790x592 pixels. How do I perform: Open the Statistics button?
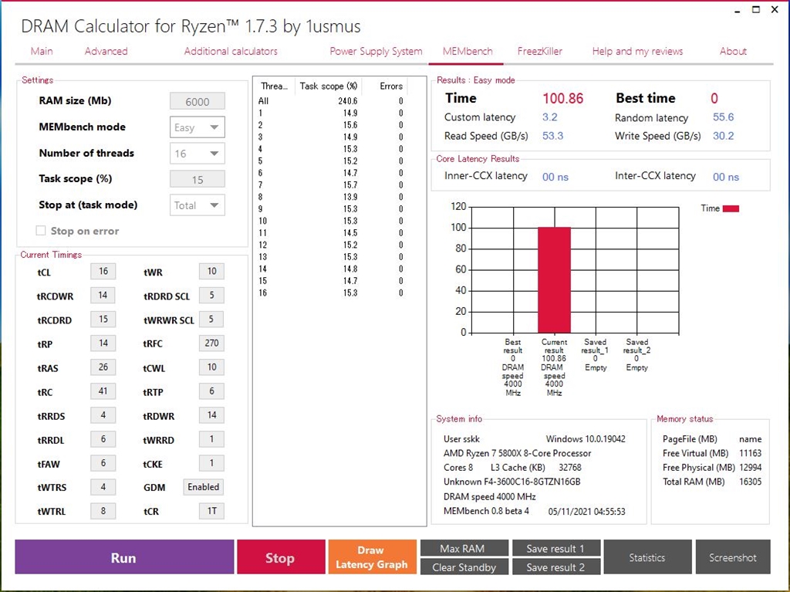click(647, 557)
